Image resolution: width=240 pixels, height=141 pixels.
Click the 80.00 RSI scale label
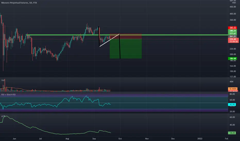coord(232,94)
